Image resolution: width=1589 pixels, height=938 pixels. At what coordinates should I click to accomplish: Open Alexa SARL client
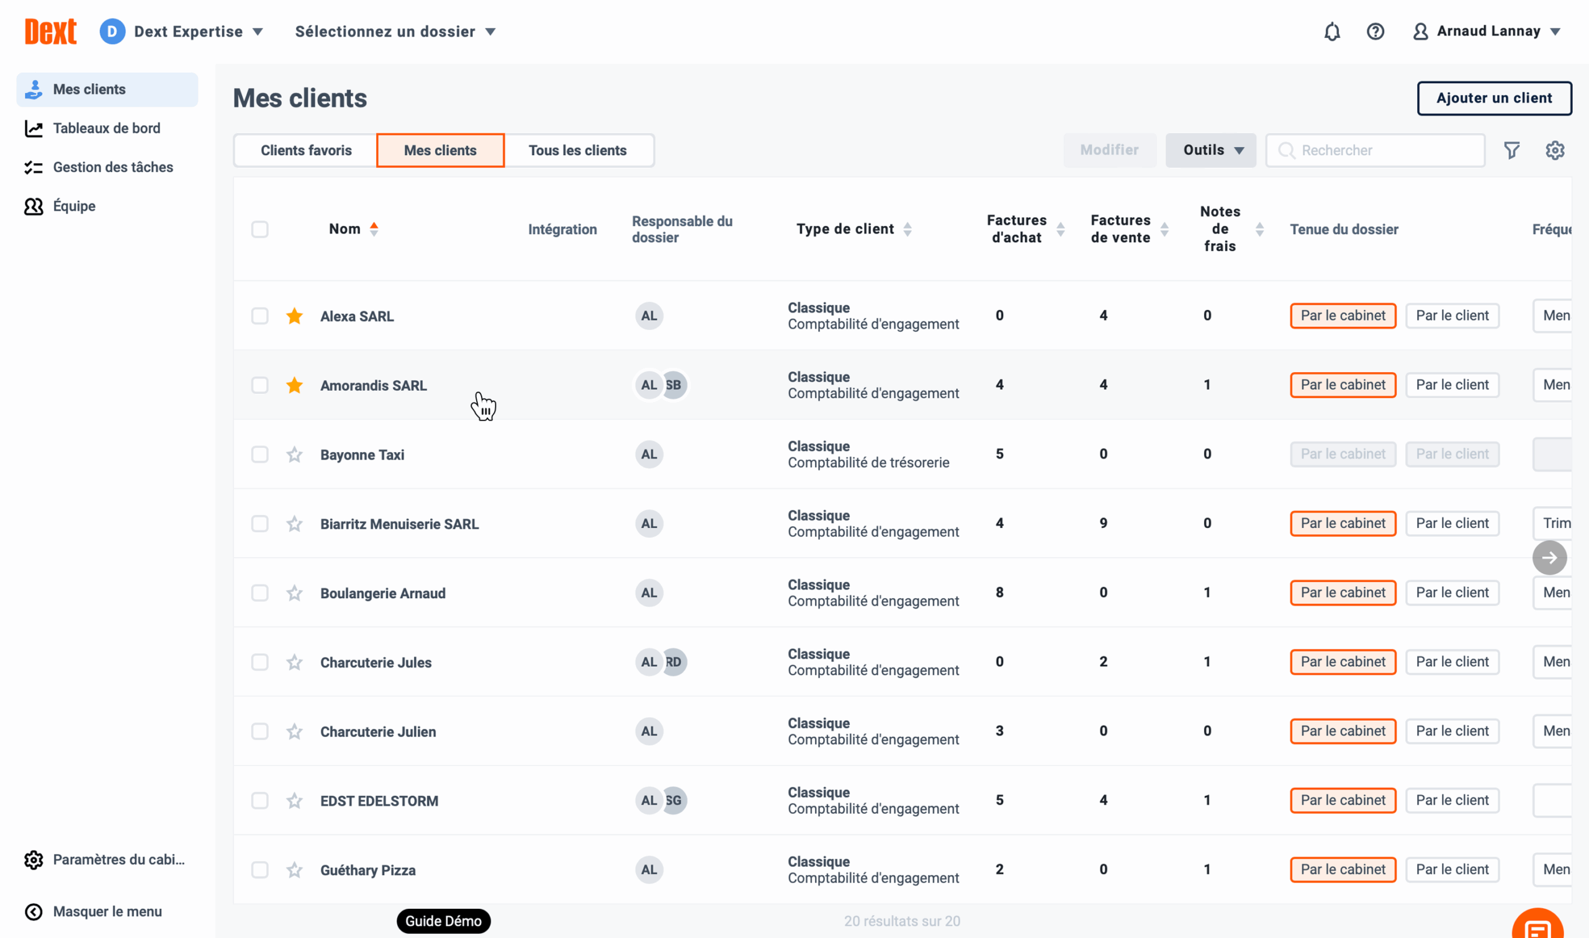(x=357, y=316)
